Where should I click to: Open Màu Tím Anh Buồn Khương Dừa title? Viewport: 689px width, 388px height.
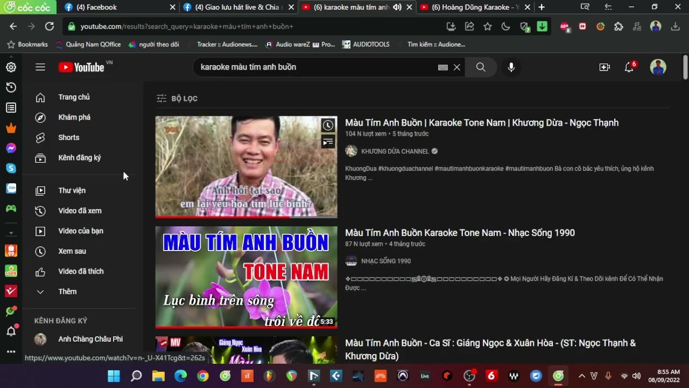(482, 123)
